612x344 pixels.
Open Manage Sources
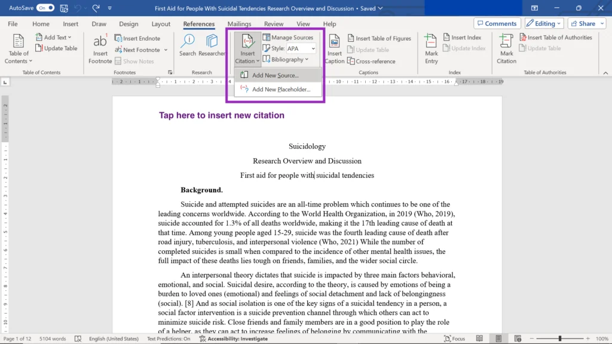[x=288, y=38]
